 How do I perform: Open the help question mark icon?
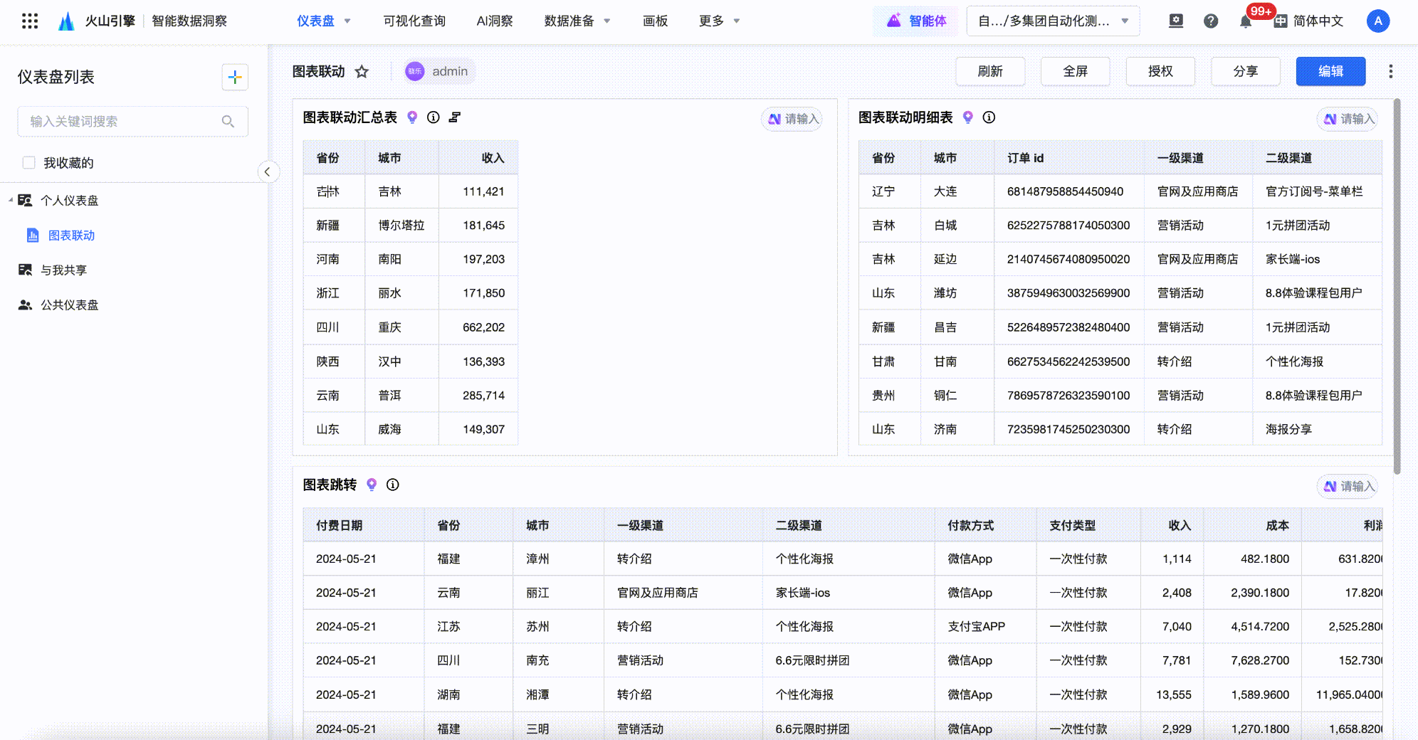tap(1210, 21)
